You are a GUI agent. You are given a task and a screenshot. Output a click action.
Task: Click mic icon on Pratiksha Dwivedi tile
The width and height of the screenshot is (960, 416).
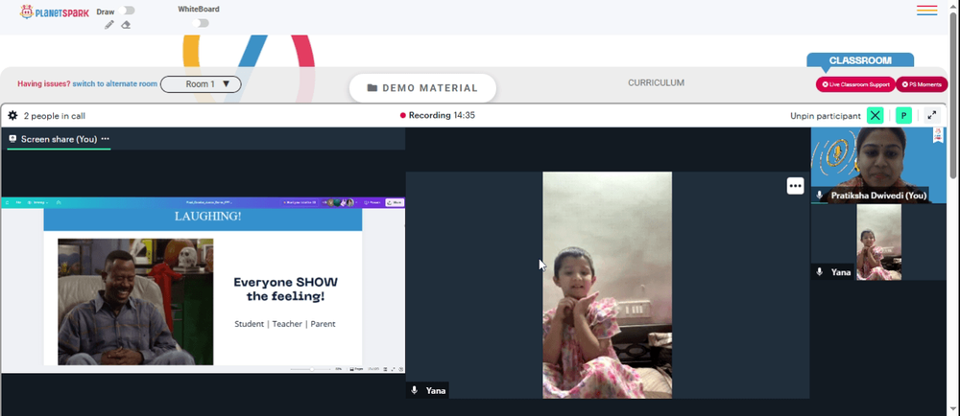pos(820,196)
